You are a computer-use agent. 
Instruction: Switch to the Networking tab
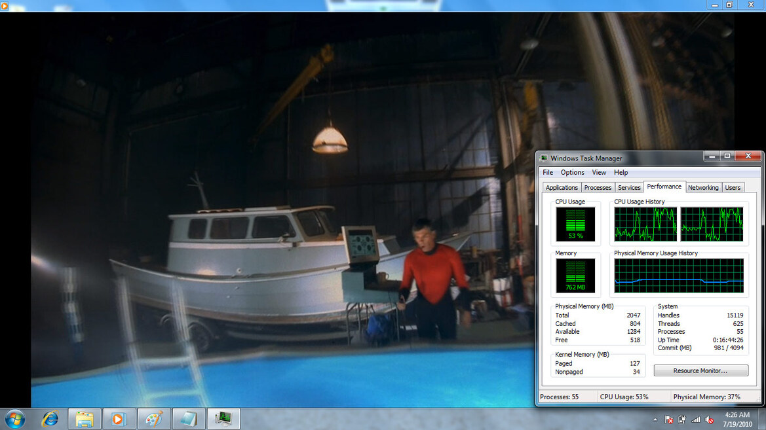coord(703,187)
